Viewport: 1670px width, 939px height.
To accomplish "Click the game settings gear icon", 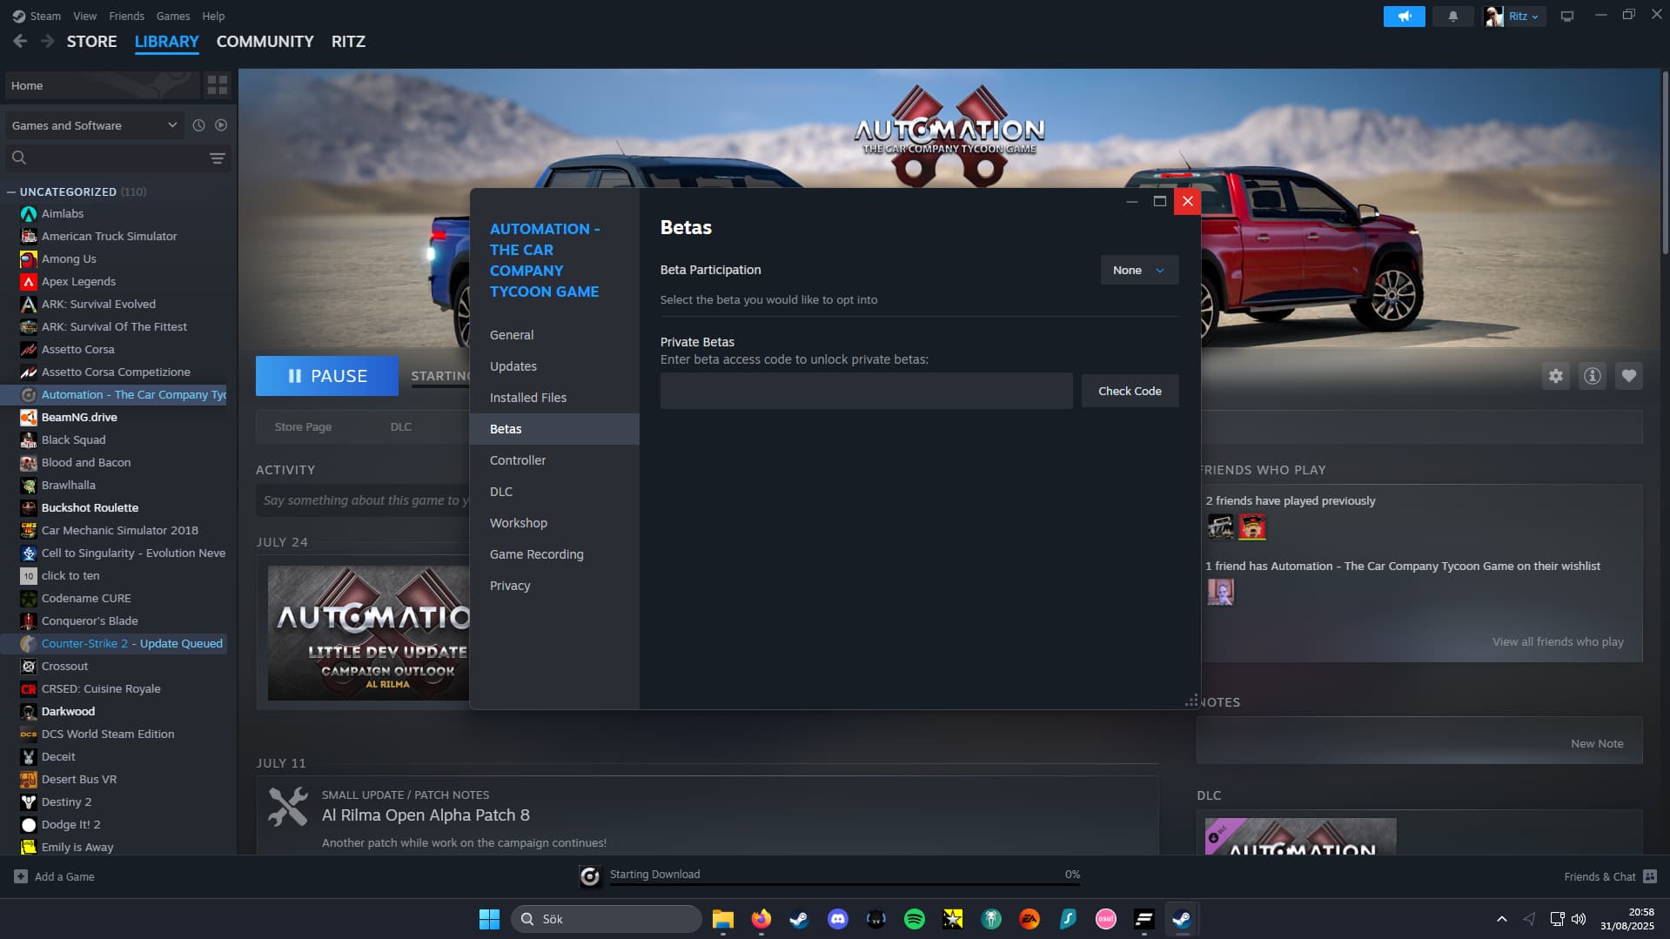I will click(1555, 376).
